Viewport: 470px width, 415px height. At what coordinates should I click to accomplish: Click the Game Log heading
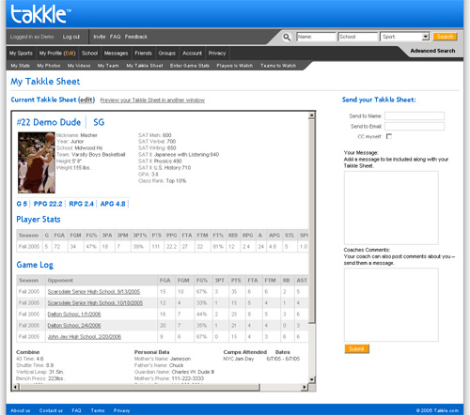pyautogui.click(x=35, y=265)
